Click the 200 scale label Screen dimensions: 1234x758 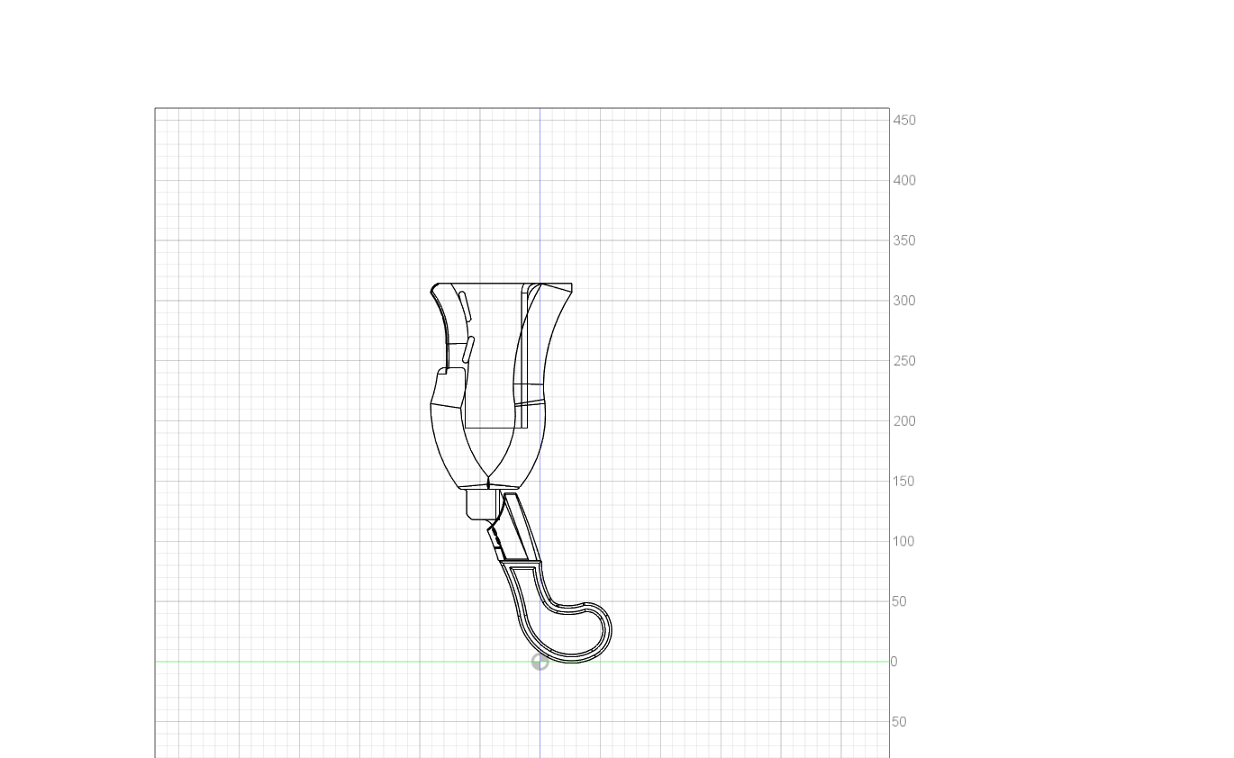click(x=904, y=421)
